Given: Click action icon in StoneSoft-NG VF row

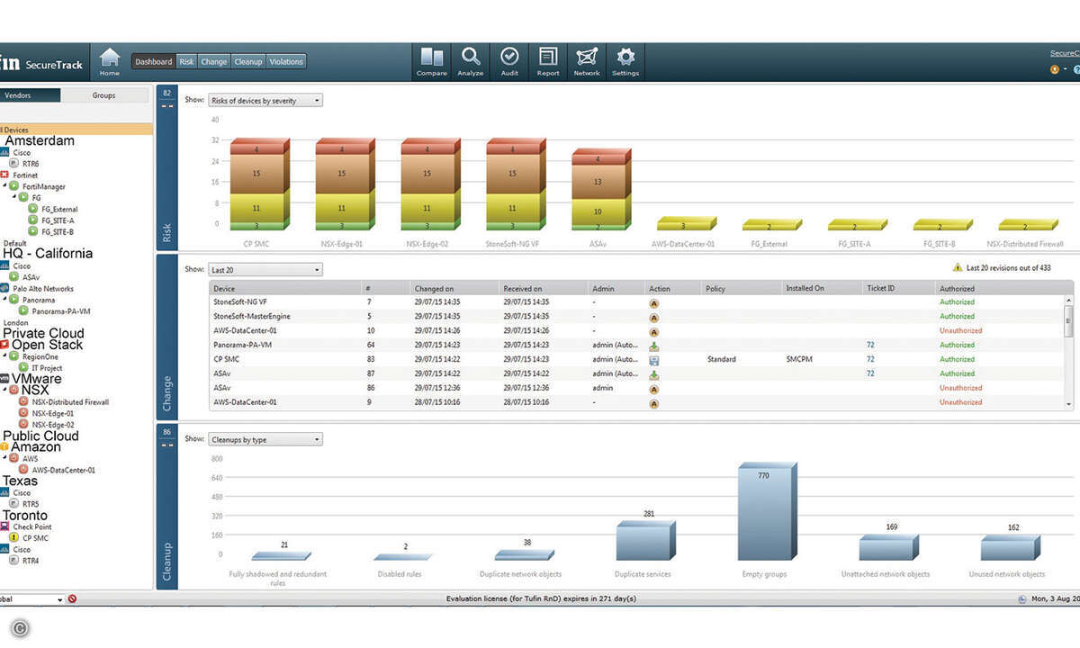Looking at the screenshot, I should pyautogui.click(x=653, y=302).
